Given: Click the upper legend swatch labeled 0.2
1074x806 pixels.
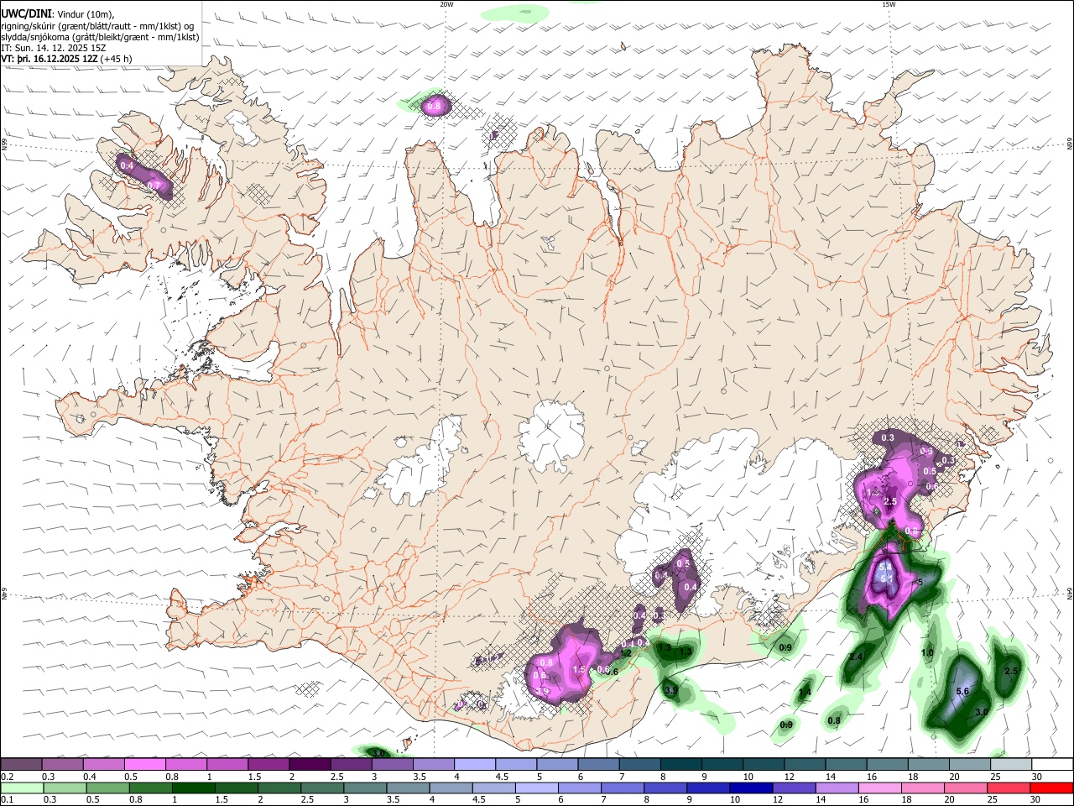Looking at the screenshot, I should pos(21,765).
